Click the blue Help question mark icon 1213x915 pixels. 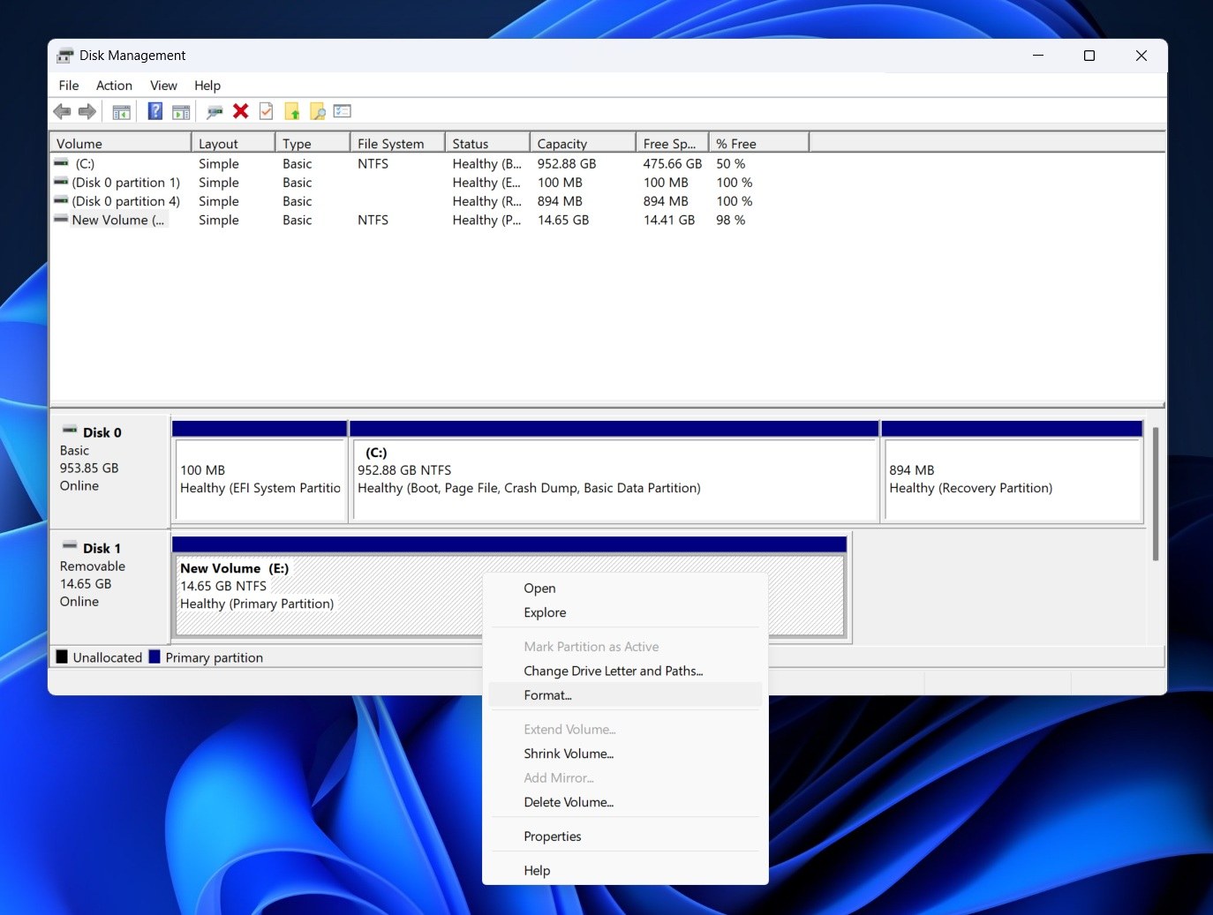click(x=154, y=111)
